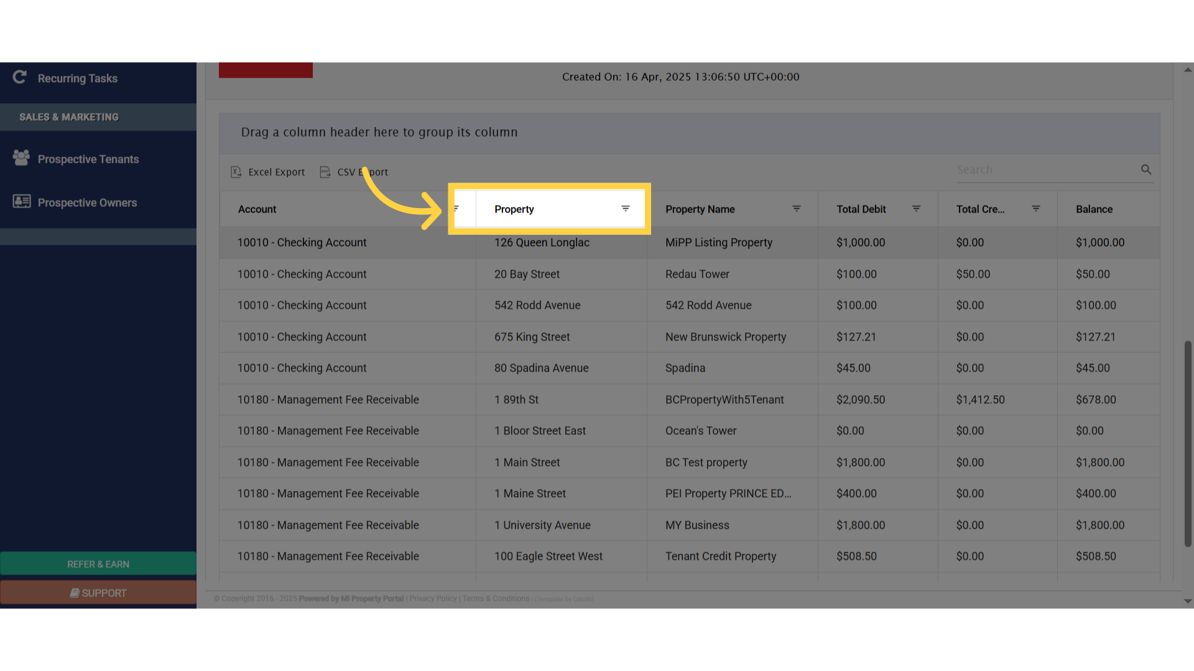The width and height of the screenshot is (1194, 671).
Task: Click the Recurring Tasks refresh icon
Action: pyautogui.click(x=20, y=77)
